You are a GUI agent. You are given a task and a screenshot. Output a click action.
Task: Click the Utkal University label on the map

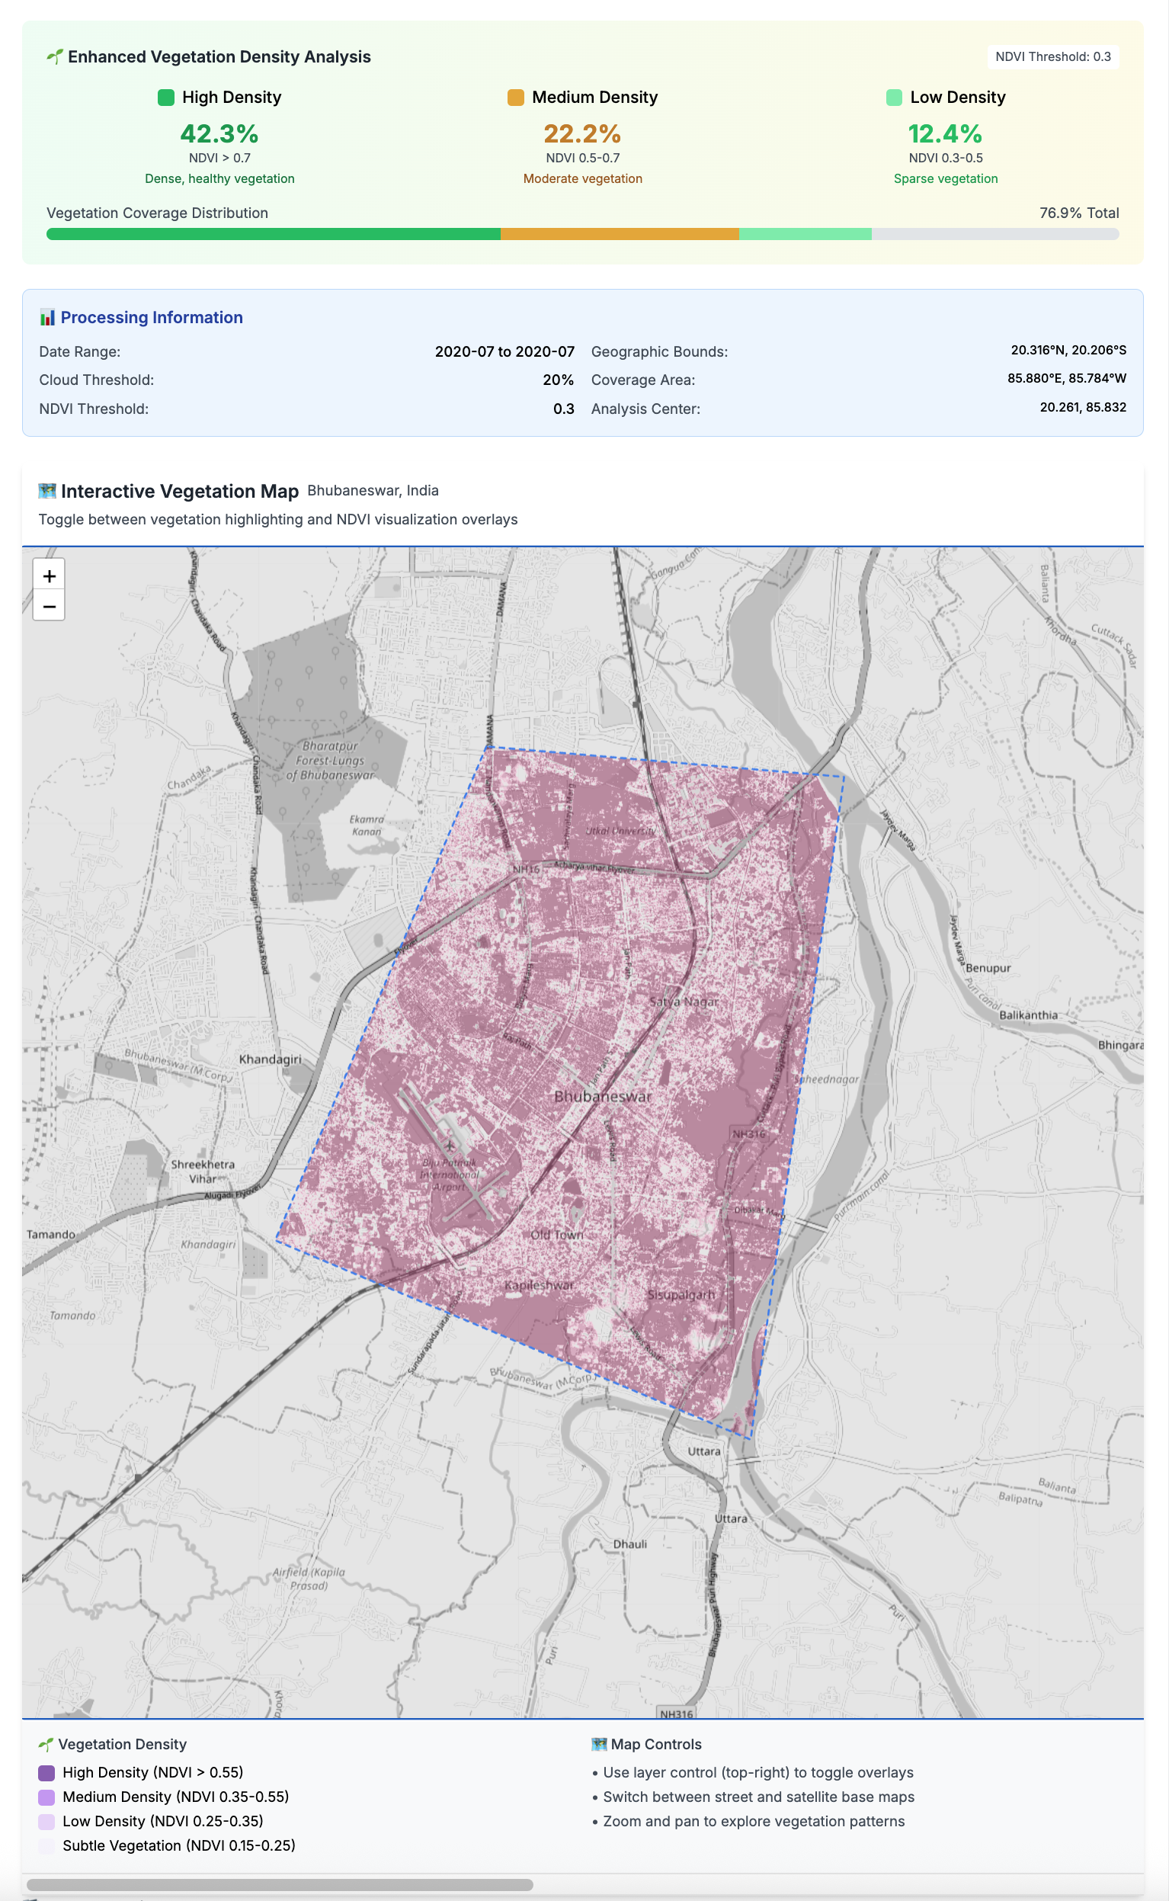[x=620, y=830]
